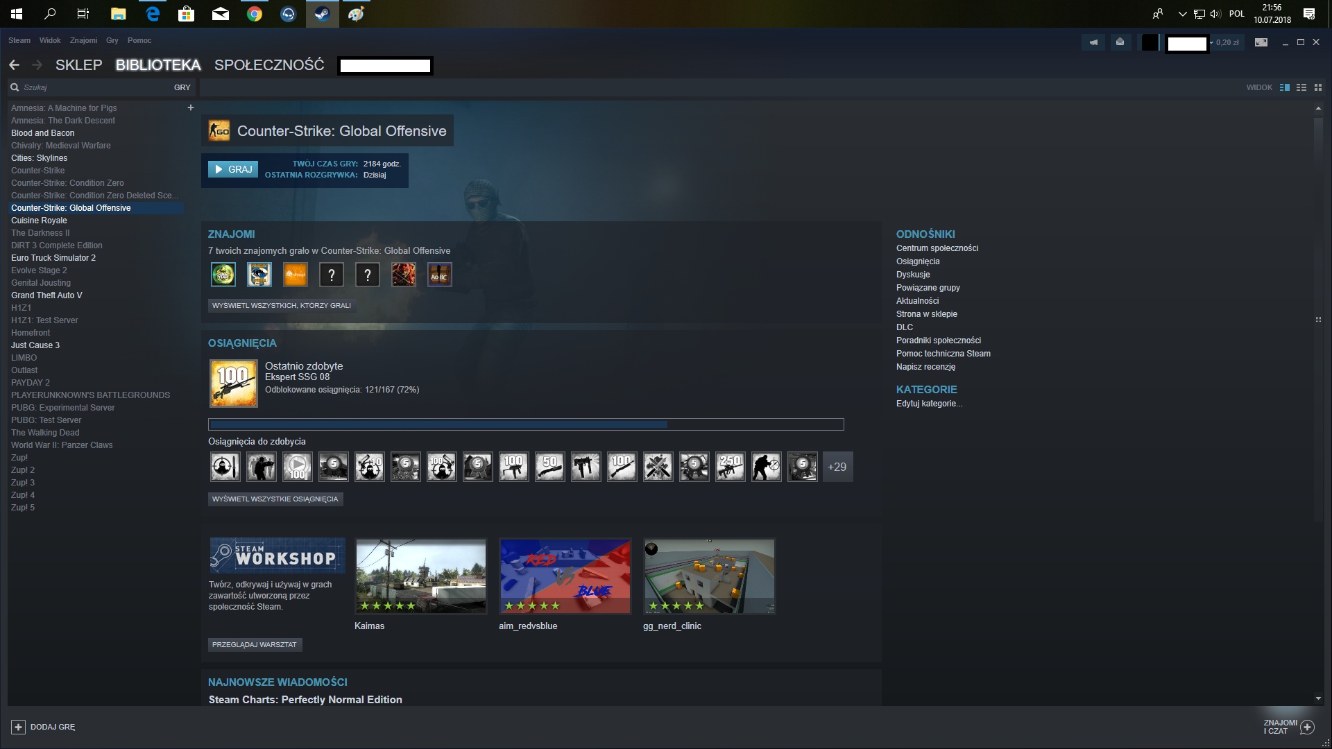Open File Explorer from the taskbar
This screenshot has width=1332, height=749.
119,14
